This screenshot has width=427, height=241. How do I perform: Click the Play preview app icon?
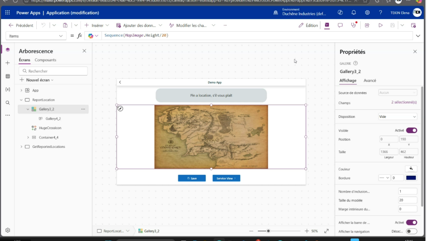click(380, 25)
